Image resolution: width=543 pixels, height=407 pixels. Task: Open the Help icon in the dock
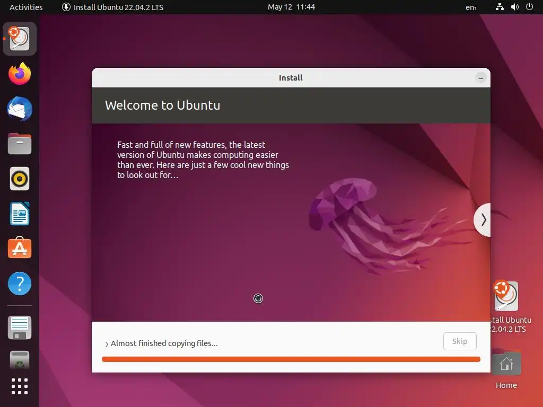click(20, 284)
